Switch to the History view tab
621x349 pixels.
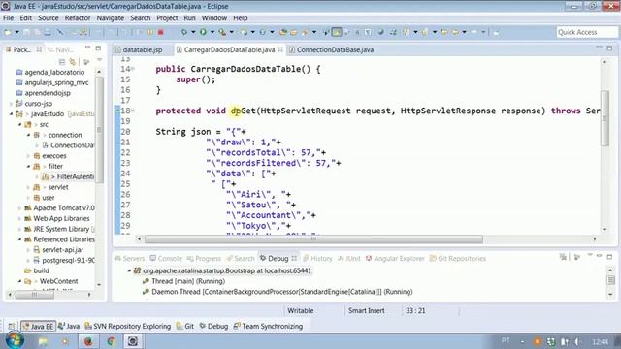(317, 259)
